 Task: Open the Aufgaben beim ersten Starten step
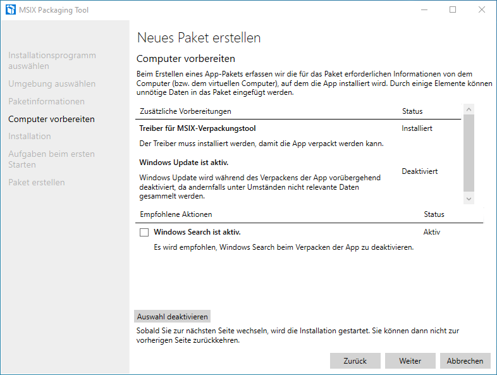[51, 159]
